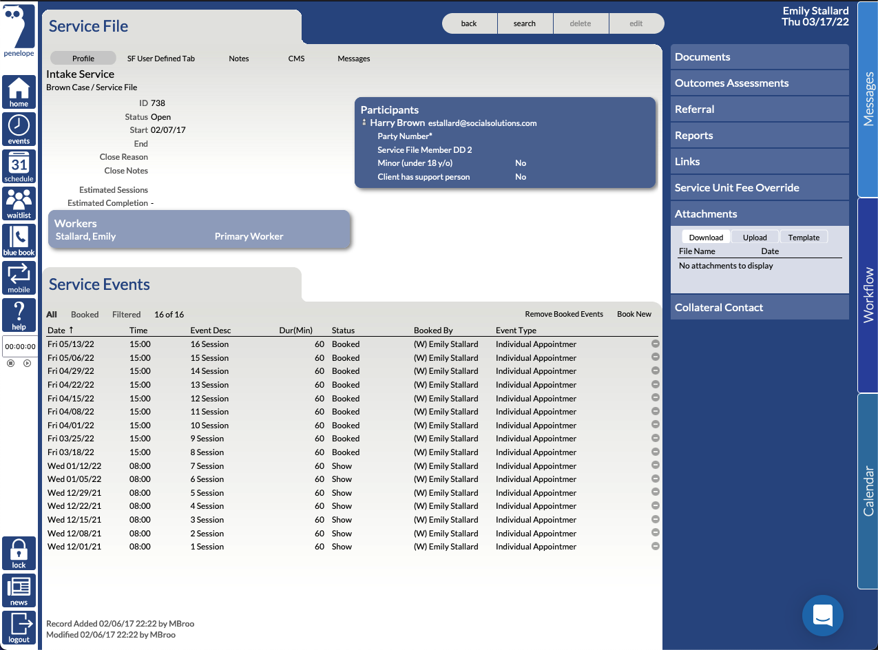The image size is (878, 650).
Task: Expand the Referral panel
Action: pos(760,109)
